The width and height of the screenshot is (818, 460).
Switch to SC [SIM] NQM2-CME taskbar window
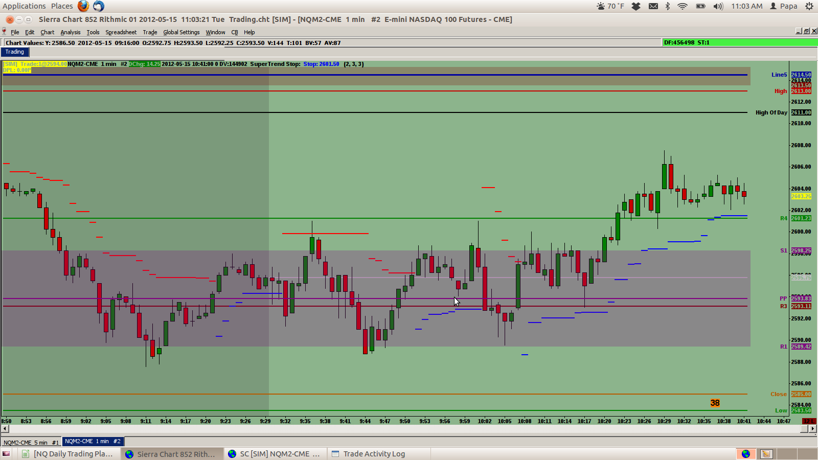(x=275, y=454)
